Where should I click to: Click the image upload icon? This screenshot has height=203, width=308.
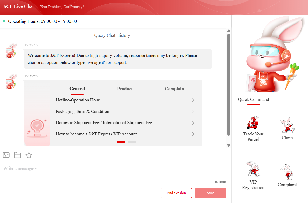coord(6,155)
